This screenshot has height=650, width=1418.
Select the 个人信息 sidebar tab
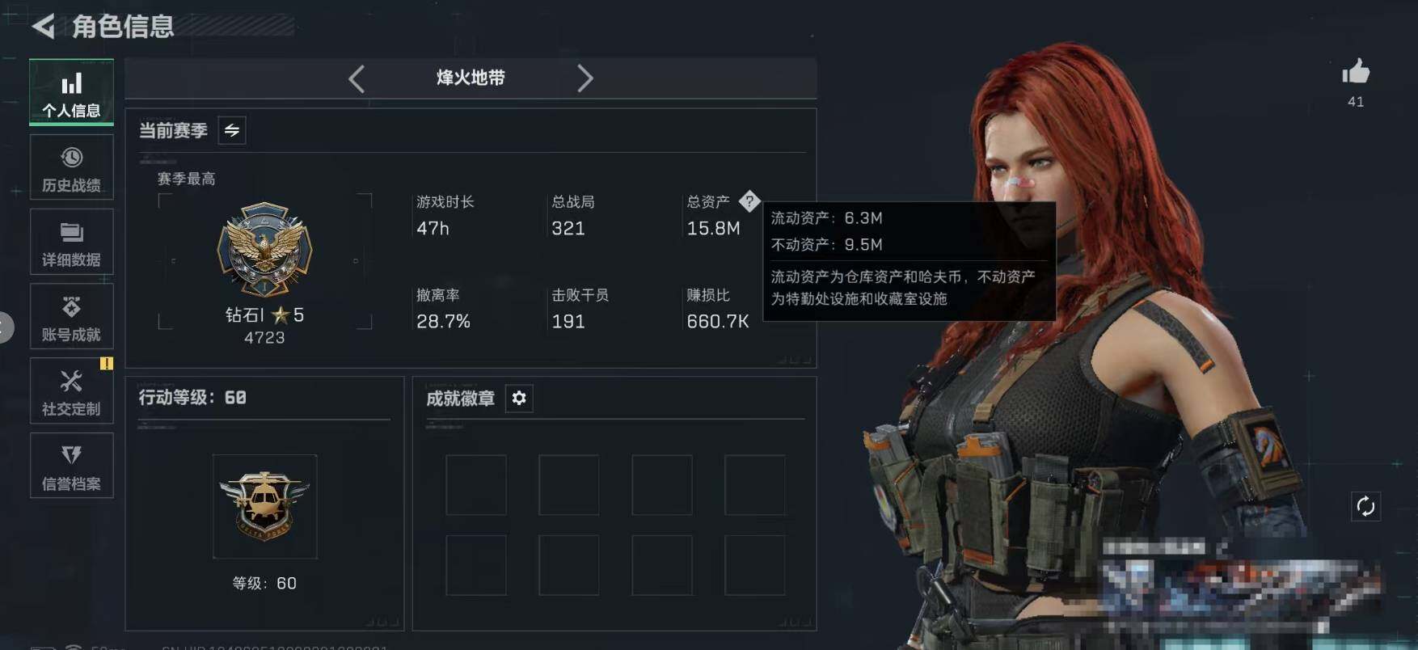click(x=71, y=92)
